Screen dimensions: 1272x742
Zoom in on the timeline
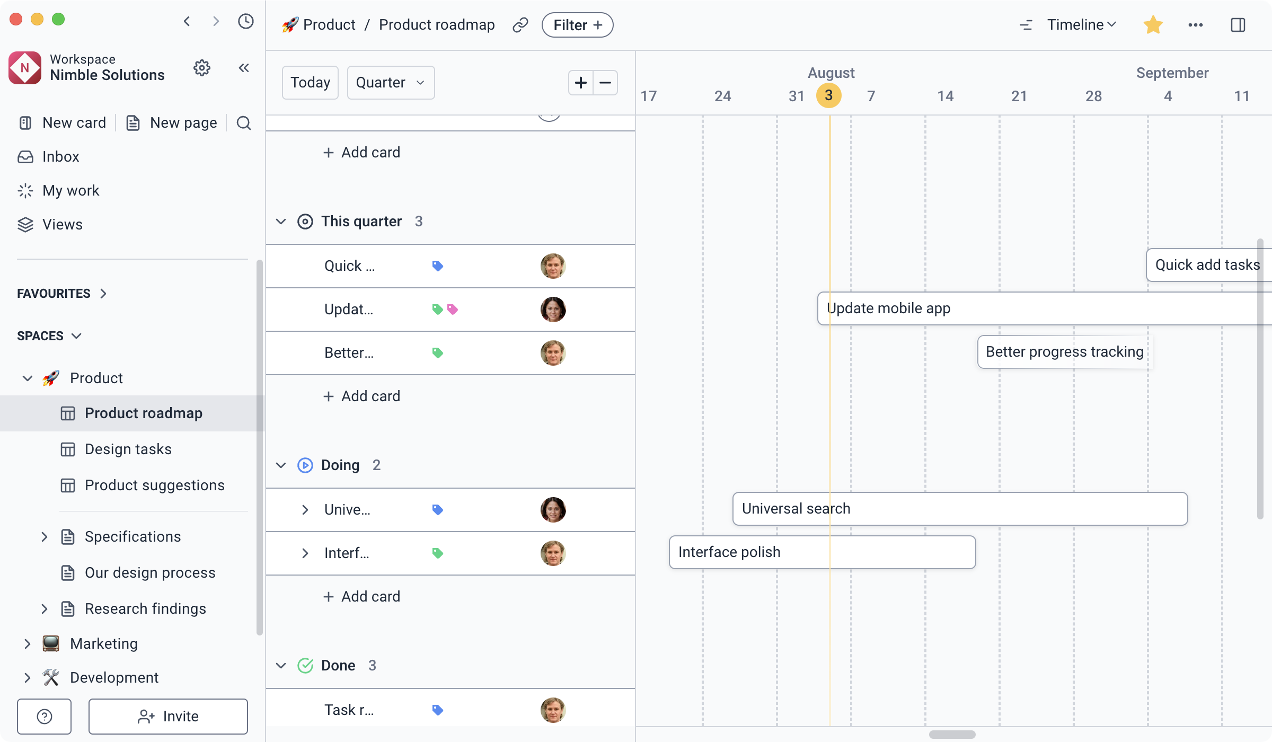click(580, 83)
